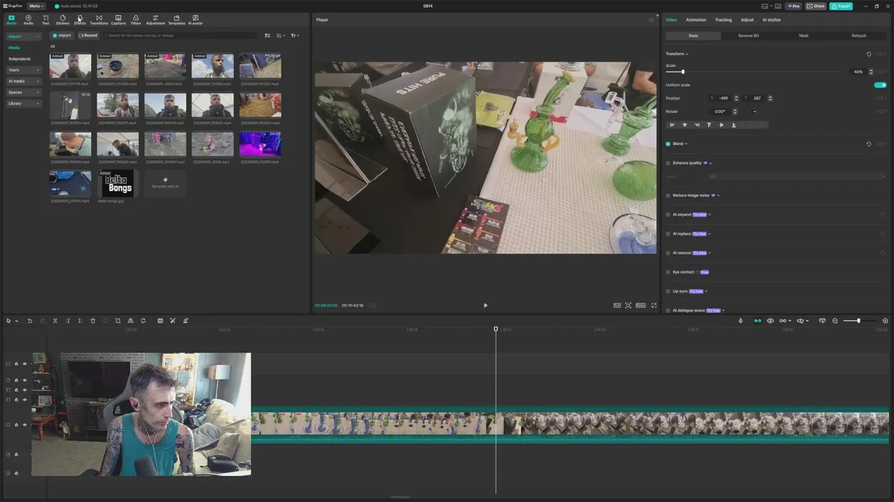Click Generate with AI tile

point(166,183)
